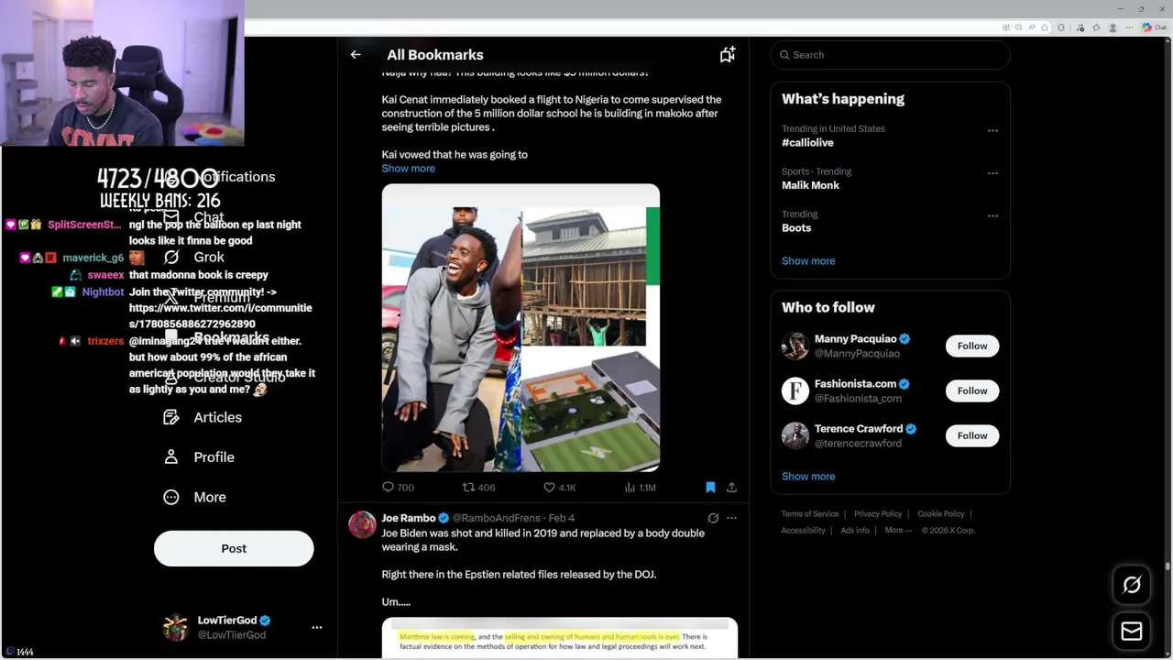This screenshot has height=660, width=1173.
Task: Open Articles in the sidebar
Action: (218, 417)
